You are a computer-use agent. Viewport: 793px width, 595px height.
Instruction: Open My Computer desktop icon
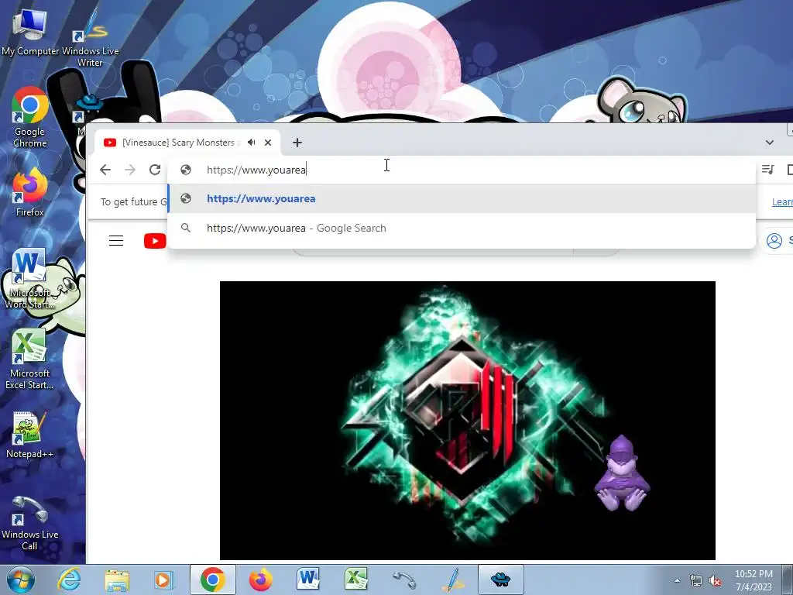coord(30,31)
